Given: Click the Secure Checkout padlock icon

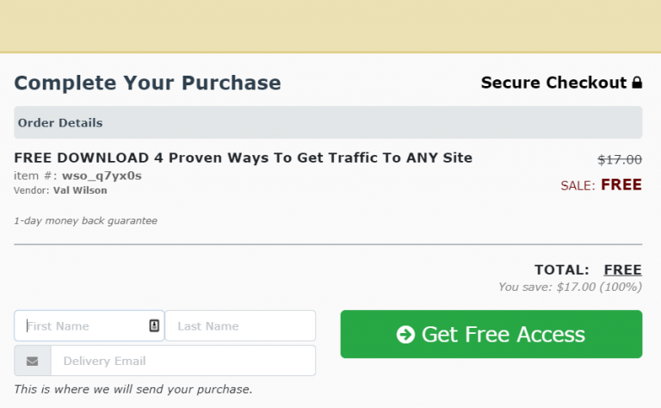Looking at the screenshot, I should click(x=637, y=83).
